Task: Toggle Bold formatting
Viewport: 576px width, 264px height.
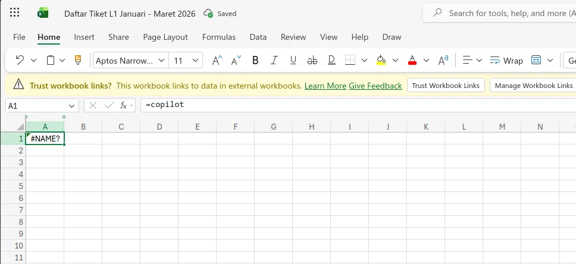Action: click(x=255, y=60)
